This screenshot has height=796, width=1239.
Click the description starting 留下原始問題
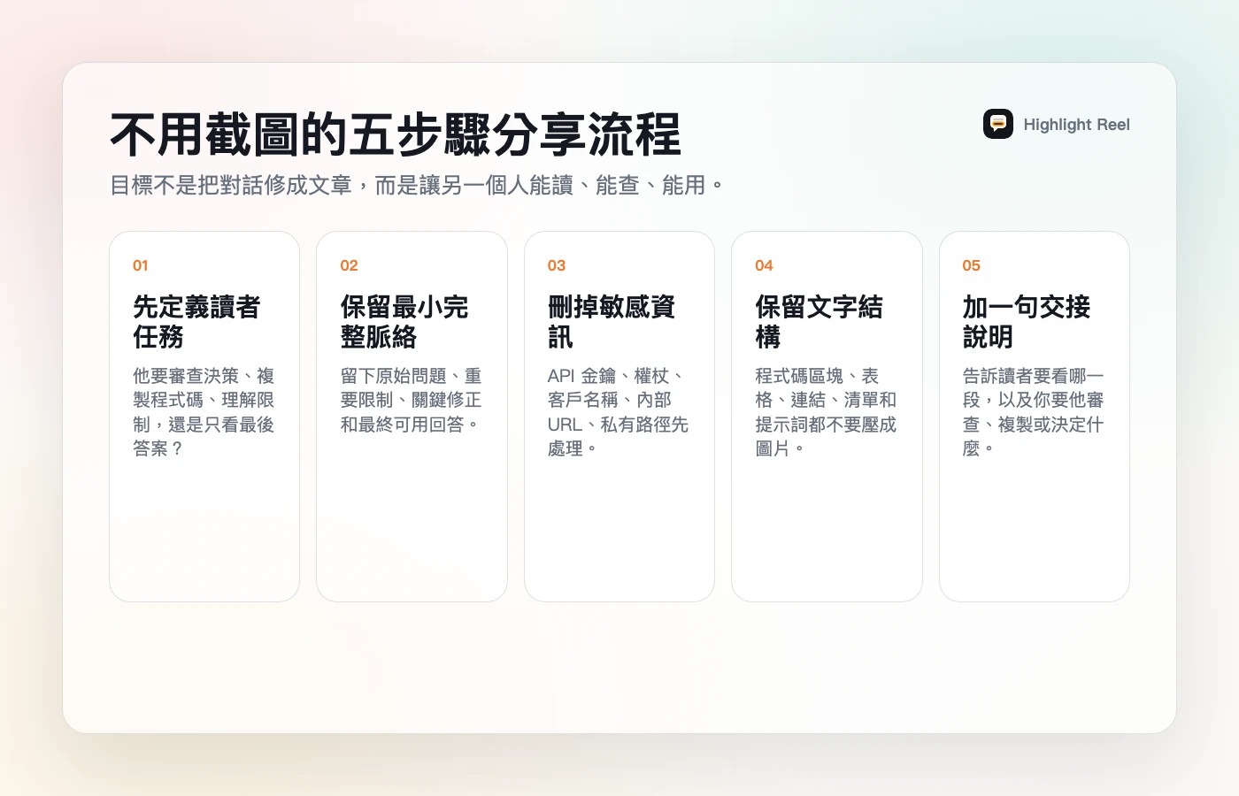click(x=412, y=400)
